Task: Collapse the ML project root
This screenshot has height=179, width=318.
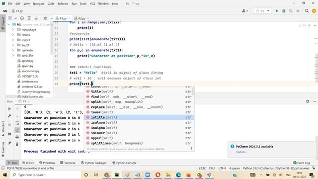Action: pyautogui.click(x=8, y=24)
